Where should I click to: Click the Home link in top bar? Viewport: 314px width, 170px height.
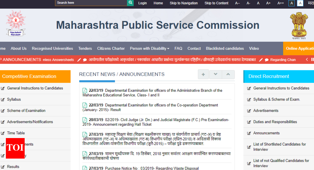click(x=158, y=3)
